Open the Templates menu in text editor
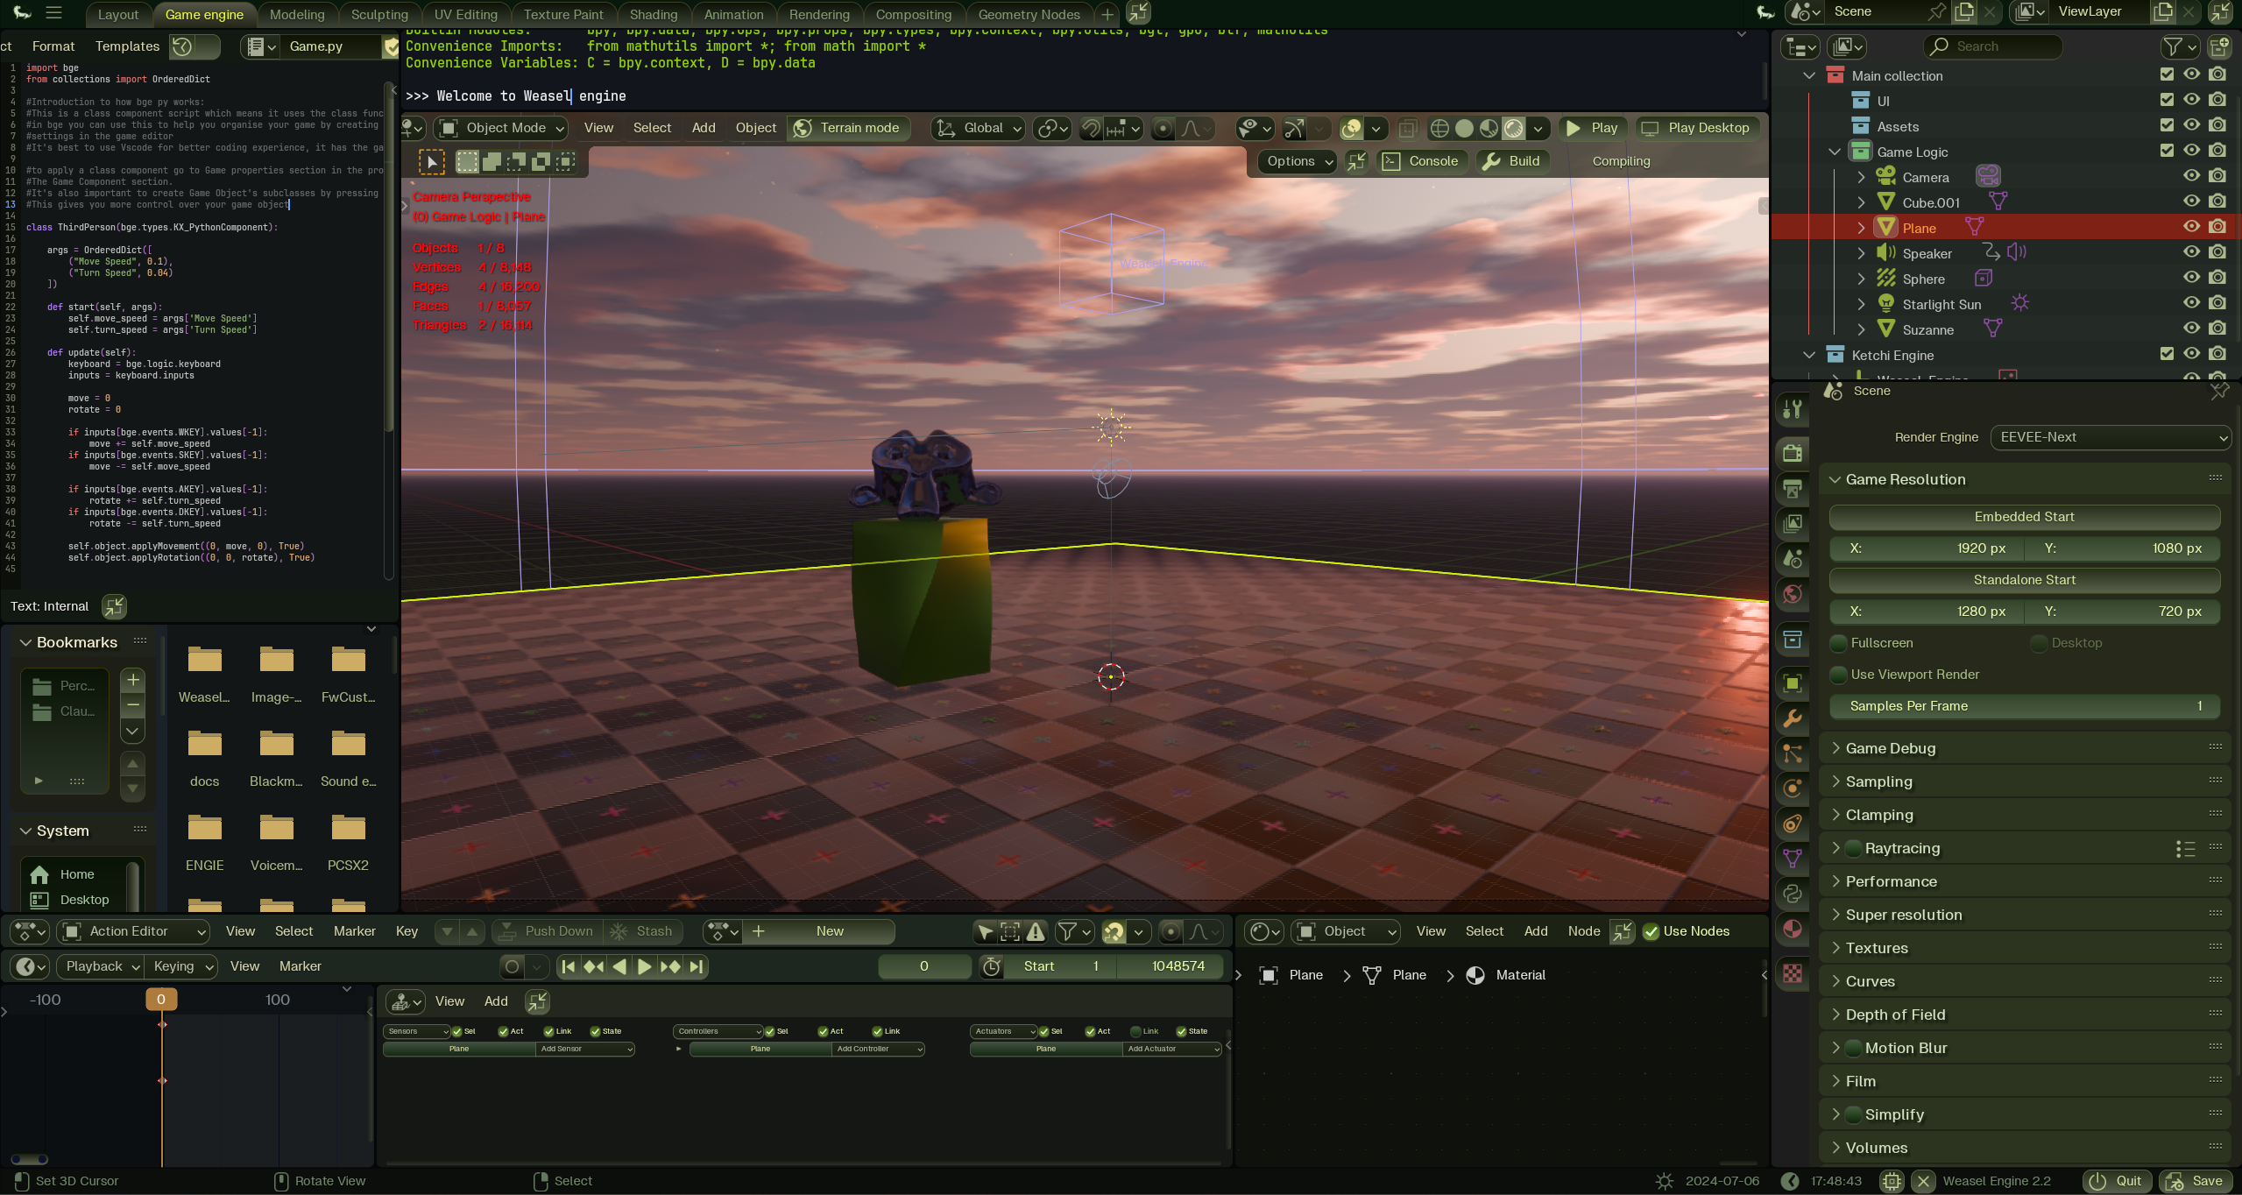This screenshot has height=1195, width=2242. pyautogui.click(x=127, y=46)
